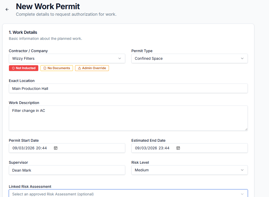Screen dimensions: 269x197
Task: Open the Permit Type dropdown
Action: 189,58
